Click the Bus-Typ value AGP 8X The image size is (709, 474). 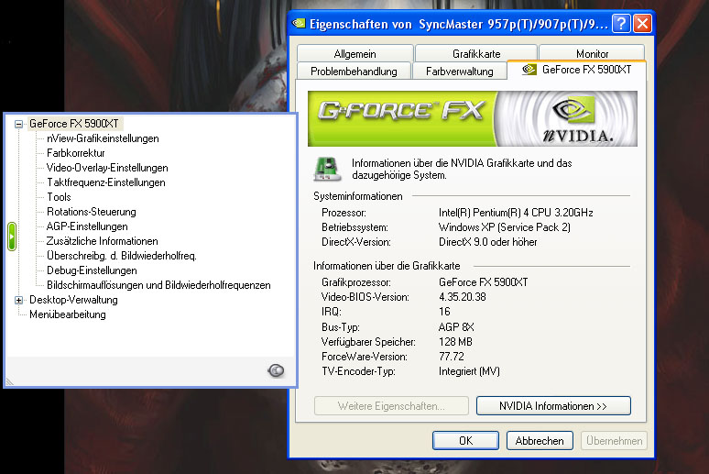[456, 327]
